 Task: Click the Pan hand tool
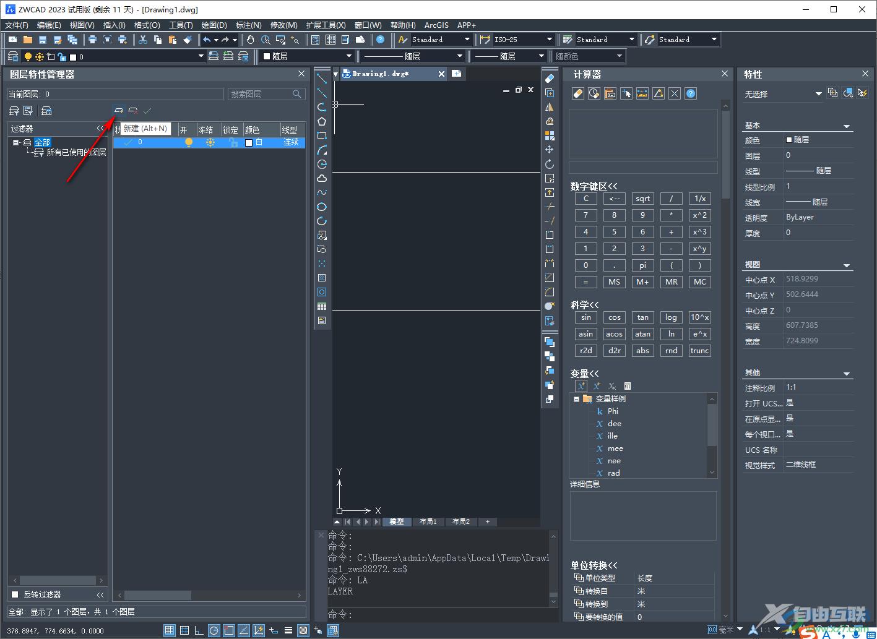click(x=251, y=40)
